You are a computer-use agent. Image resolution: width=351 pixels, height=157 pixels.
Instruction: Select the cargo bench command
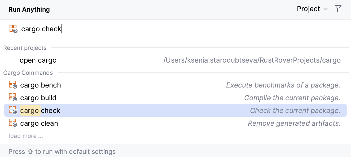tap(41, 85)
